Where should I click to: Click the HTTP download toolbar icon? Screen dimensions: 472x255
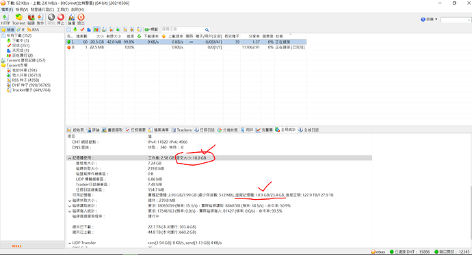(5, 19)
